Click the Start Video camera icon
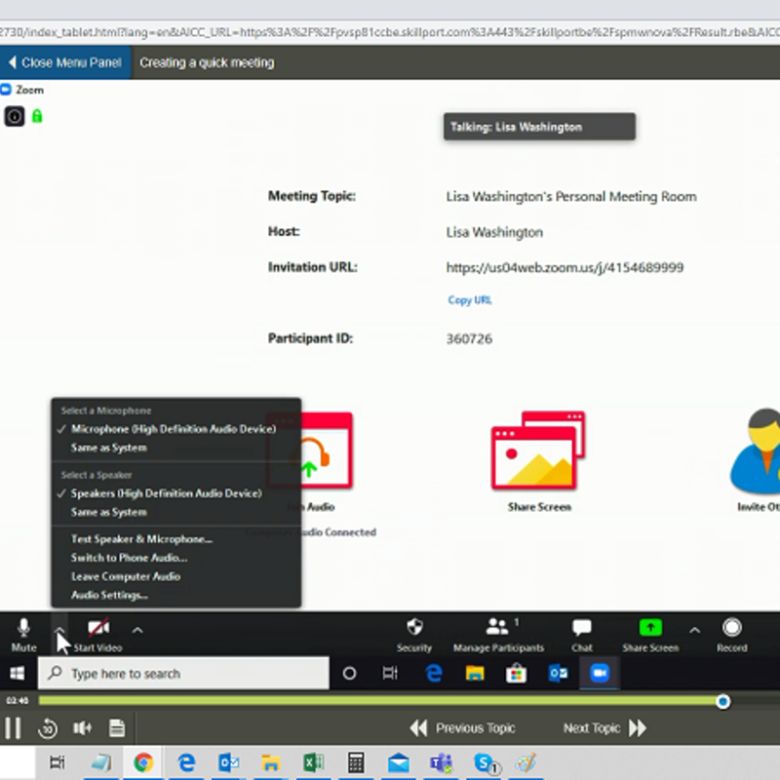This screenshot has height=780, width=780. point(98,628)
